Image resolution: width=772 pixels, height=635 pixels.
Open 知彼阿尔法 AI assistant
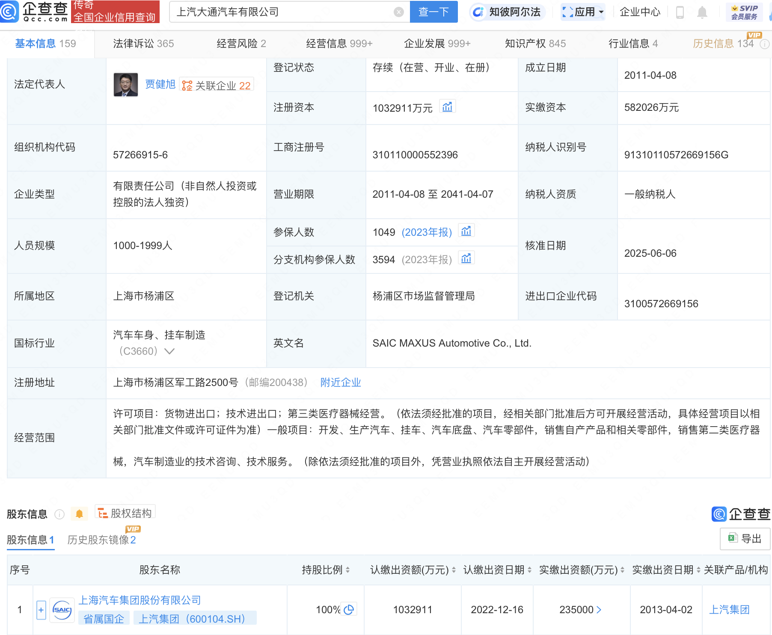click(508, 12)
